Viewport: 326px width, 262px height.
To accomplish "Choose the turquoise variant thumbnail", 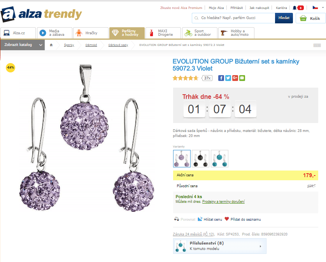I will pos(219,158).
